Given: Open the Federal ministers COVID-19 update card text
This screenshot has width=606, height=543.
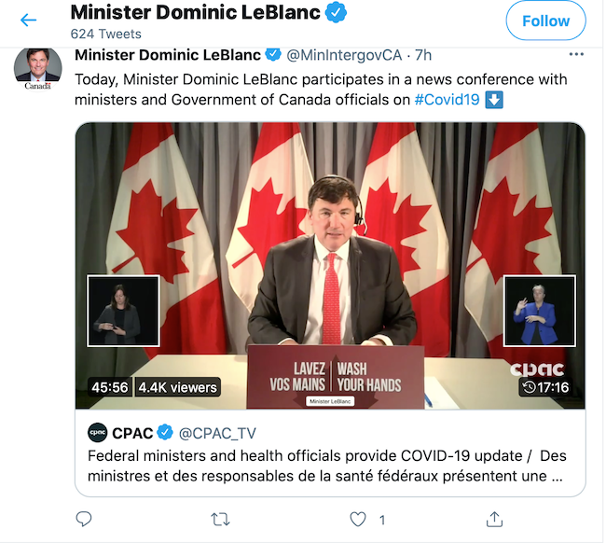Looking at the screenshot, I should click(x=326, y=465).
